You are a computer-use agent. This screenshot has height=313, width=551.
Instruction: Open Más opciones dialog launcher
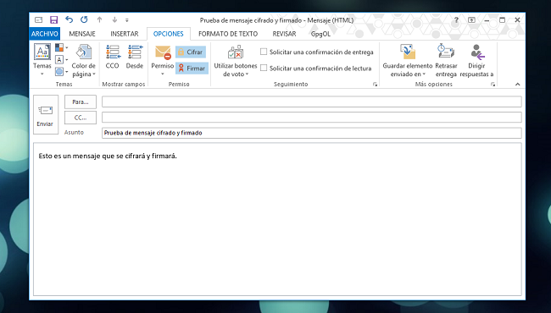click(493, 85)
